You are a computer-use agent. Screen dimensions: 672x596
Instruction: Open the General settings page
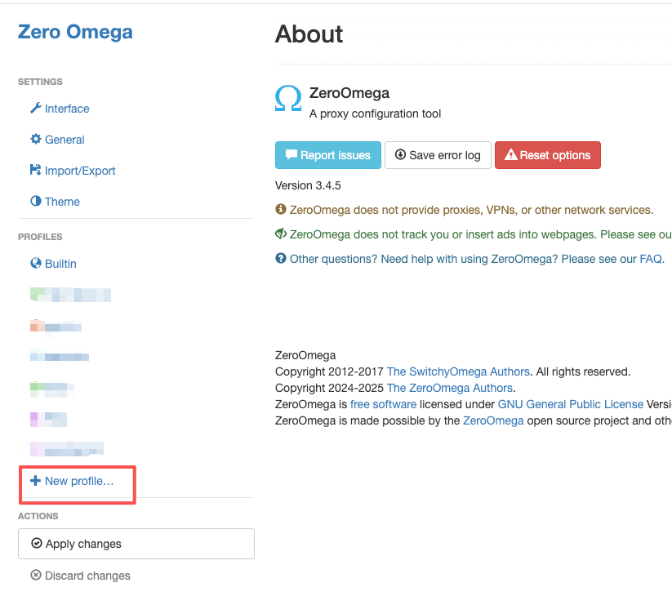click(x=65, y=140)
